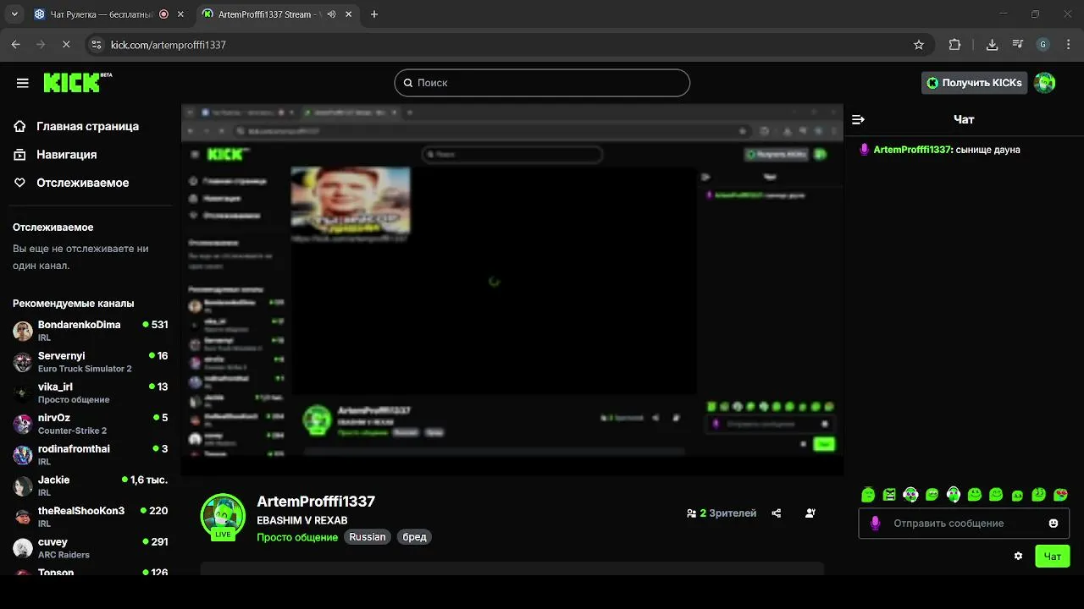Image resolution: width=1084 pixels, height=609 pixels.
Task: Click the browse icon beside Навигация
Action: click(20, 155)
